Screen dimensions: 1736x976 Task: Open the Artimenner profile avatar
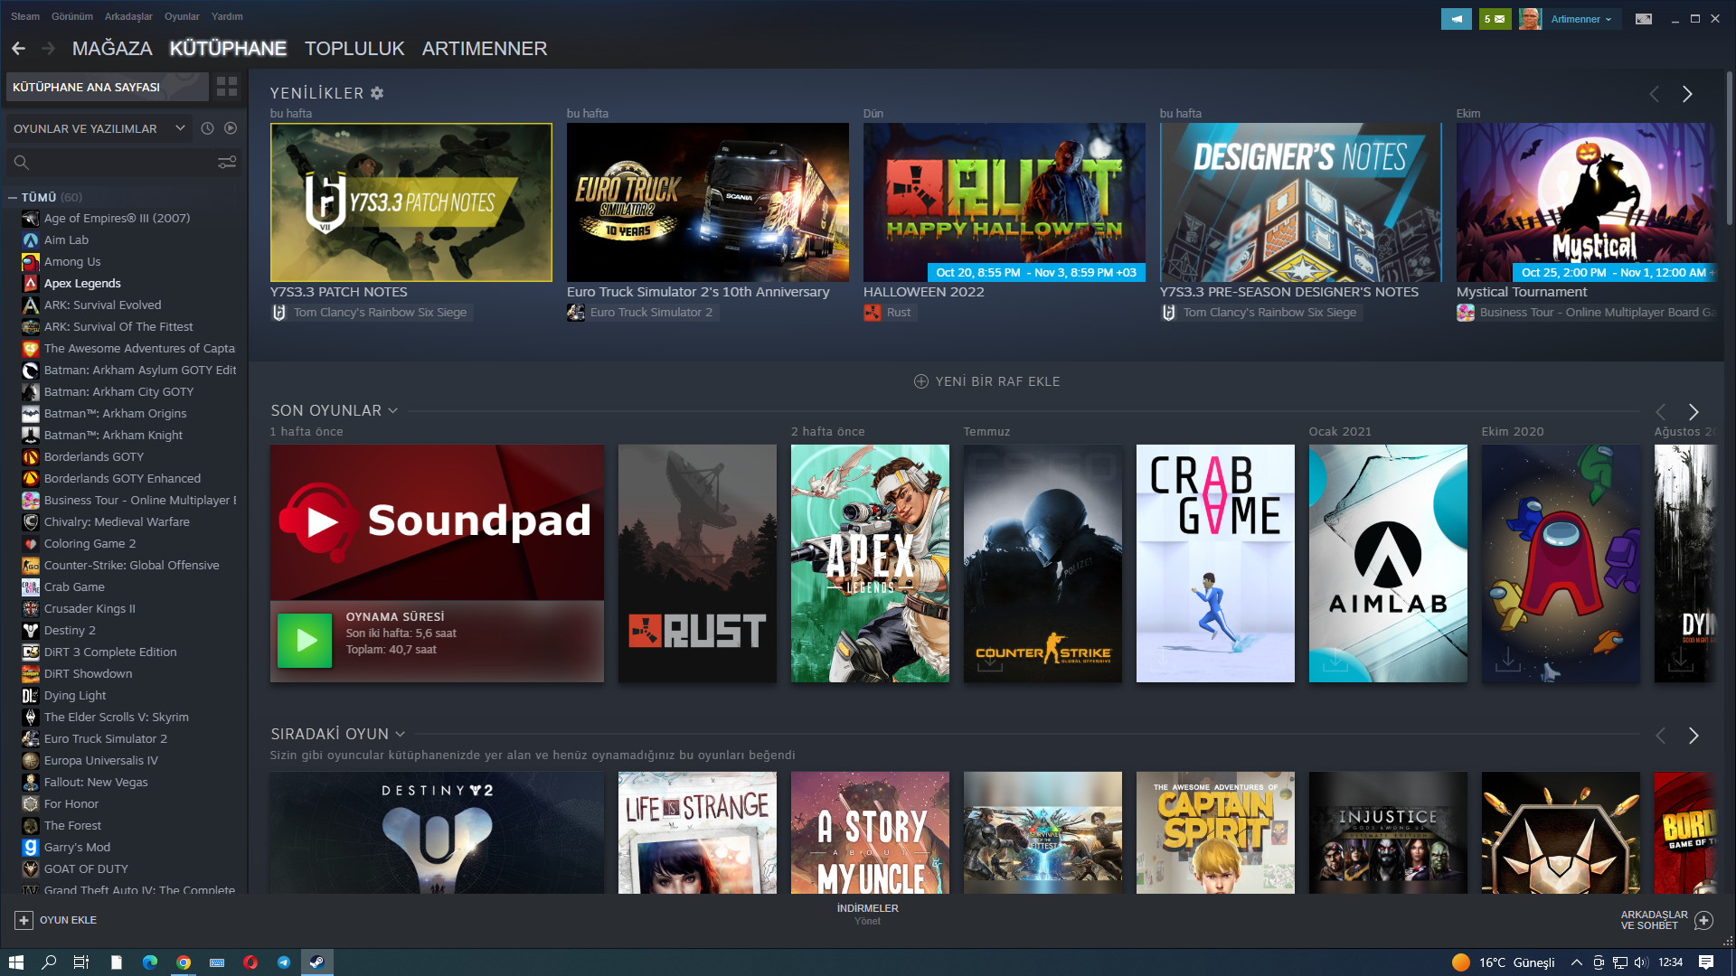pos(1530,19)
